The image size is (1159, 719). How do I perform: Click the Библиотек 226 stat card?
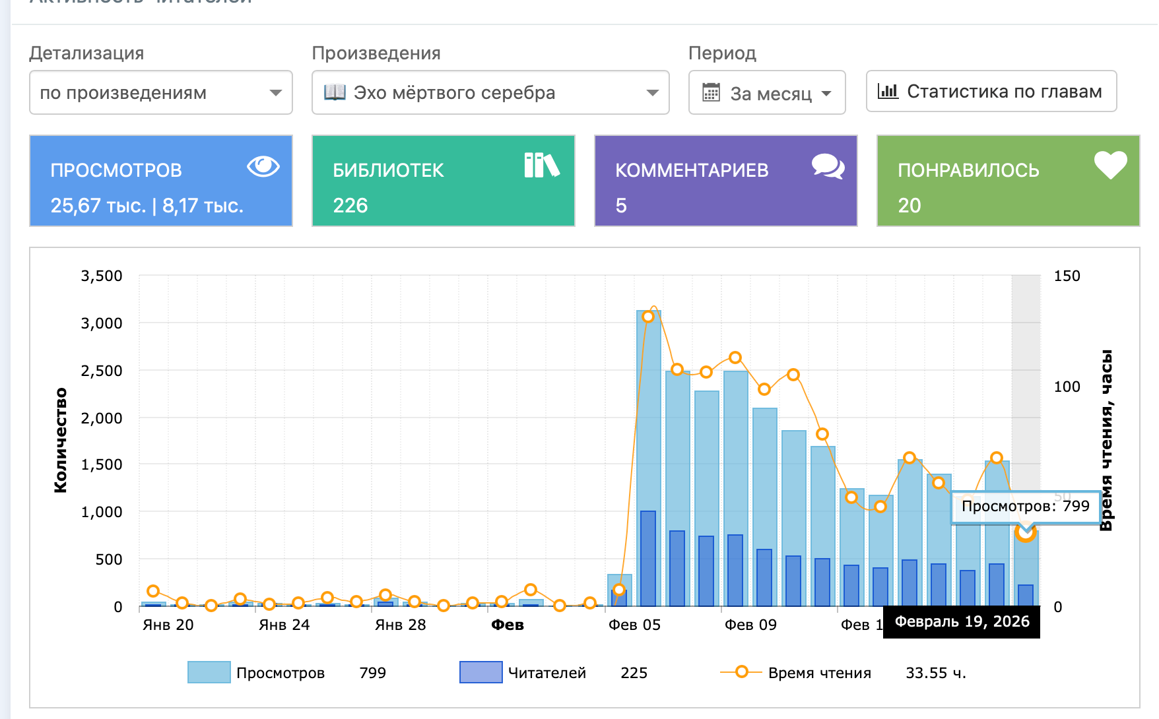(x=443, y=181)
